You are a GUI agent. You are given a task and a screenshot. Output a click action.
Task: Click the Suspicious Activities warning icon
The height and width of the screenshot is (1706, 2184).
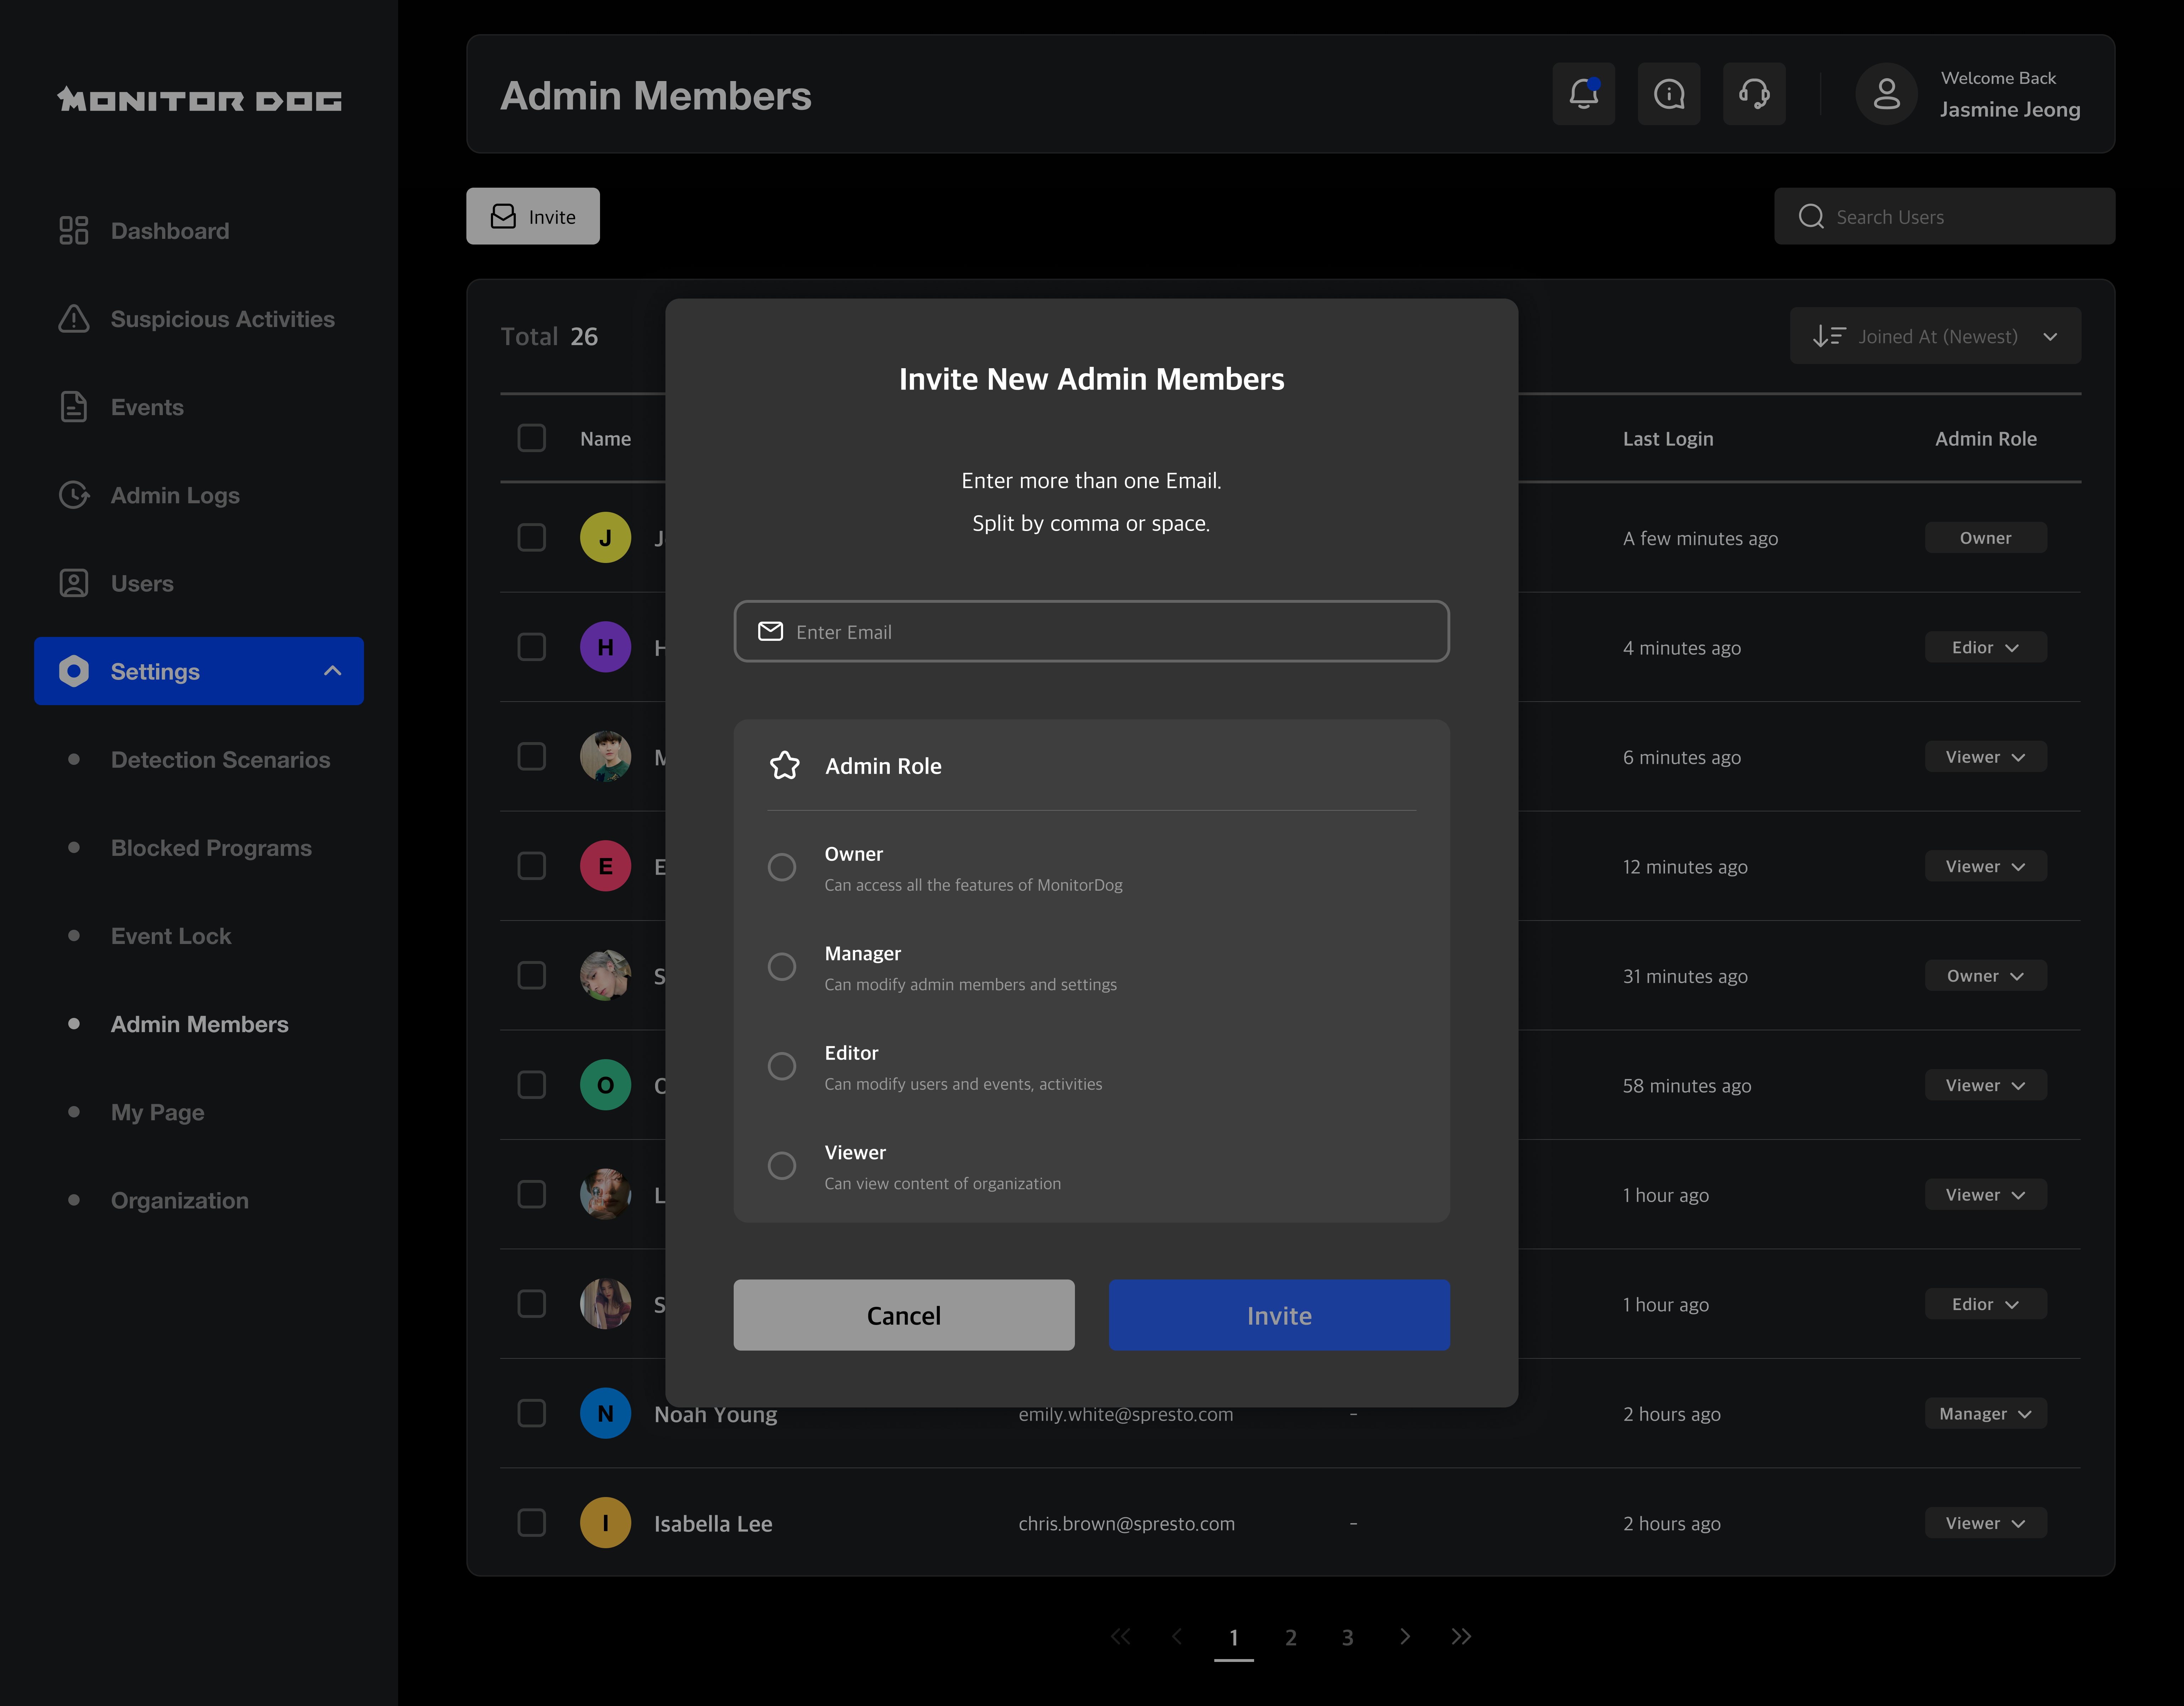[74, 319]
